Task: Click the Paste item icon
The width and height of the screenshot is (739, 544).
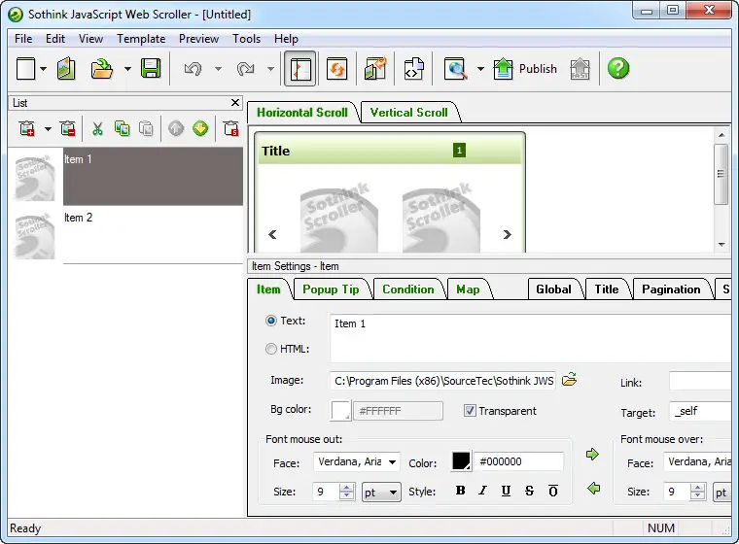Action: click(146, 128)
